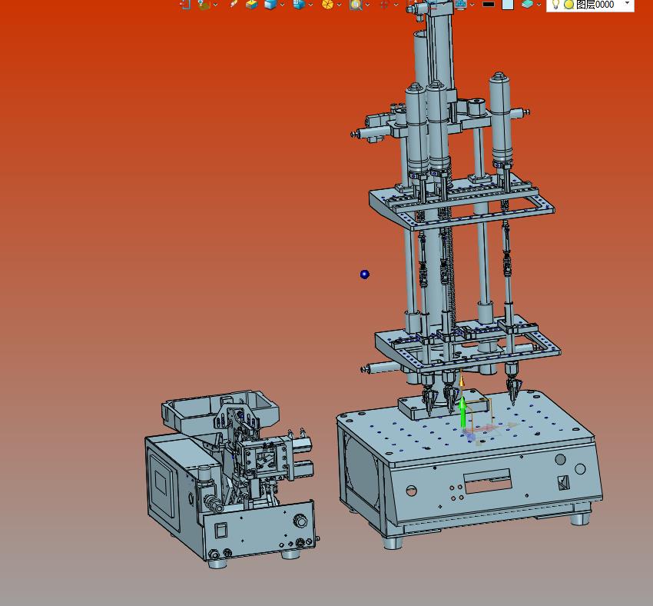The height and width of the screenshot is (606, 653).
Task: Click the green-and-brown icon left of the brush icon
Action: (x=204, y=4)
